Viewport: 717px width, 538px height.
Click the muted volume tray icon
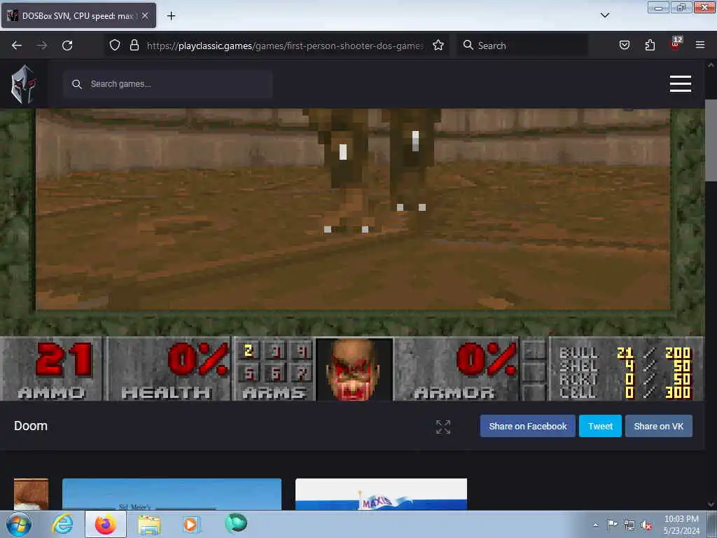(x=646, y=525)
